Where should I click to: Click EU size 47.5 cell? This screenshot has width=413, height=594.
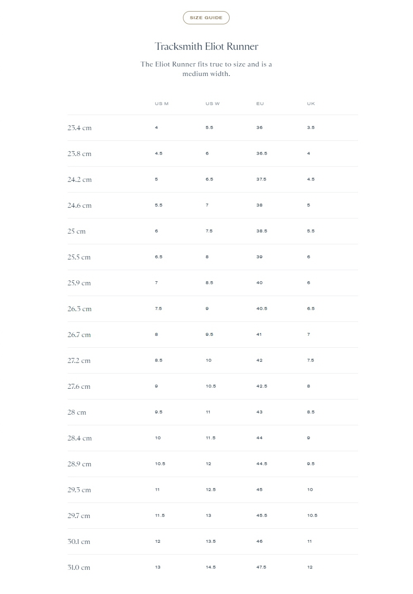point(261,567)
